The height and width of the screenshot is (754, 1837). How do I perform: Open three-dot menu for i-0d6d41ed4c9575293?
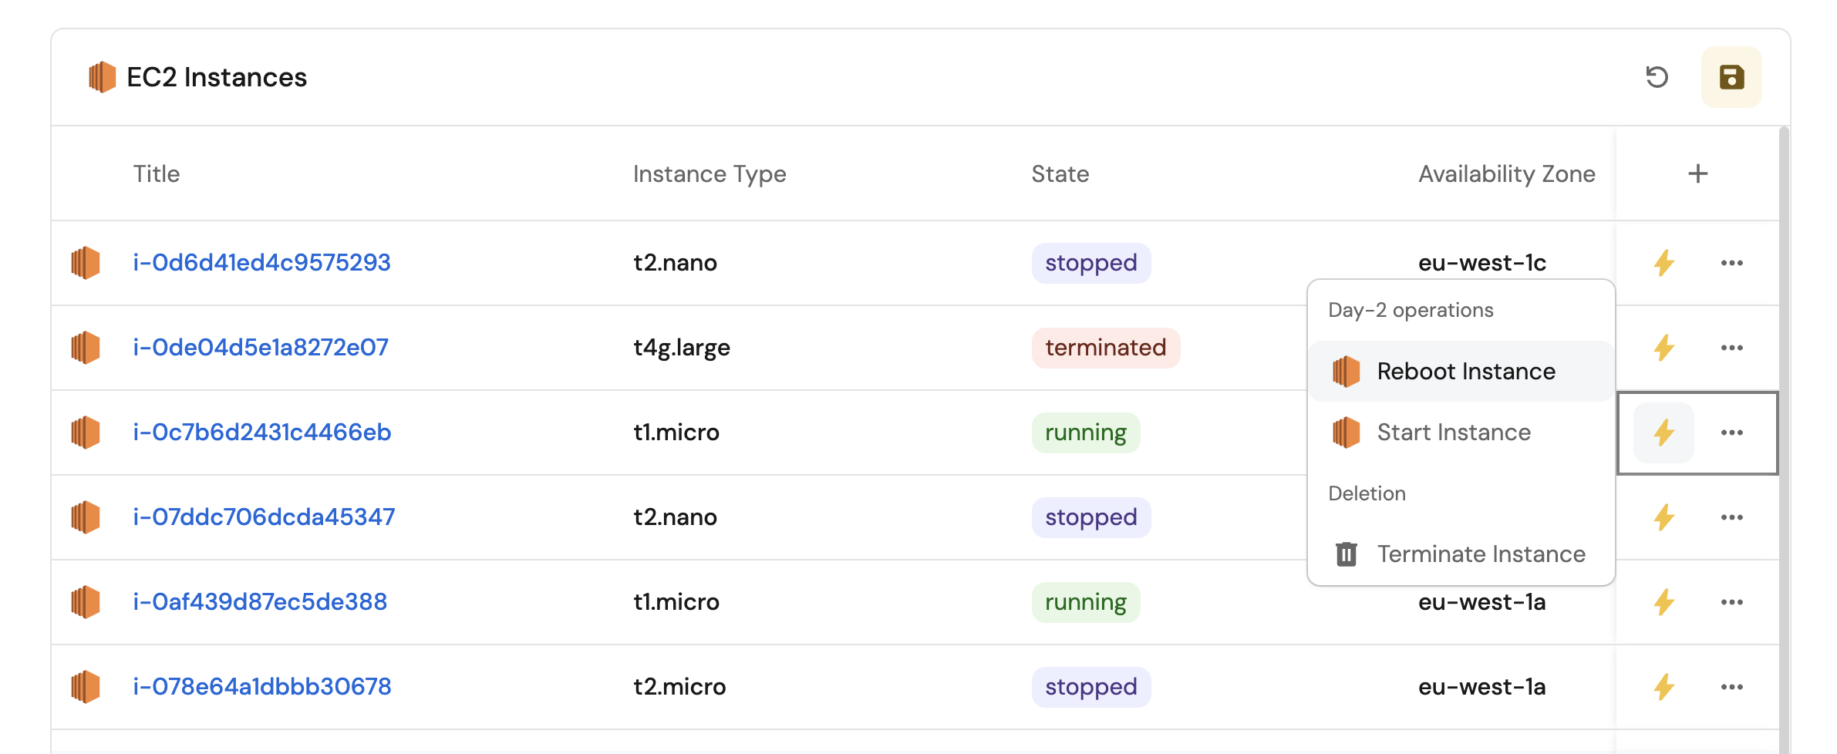(x=1731, y=263)
